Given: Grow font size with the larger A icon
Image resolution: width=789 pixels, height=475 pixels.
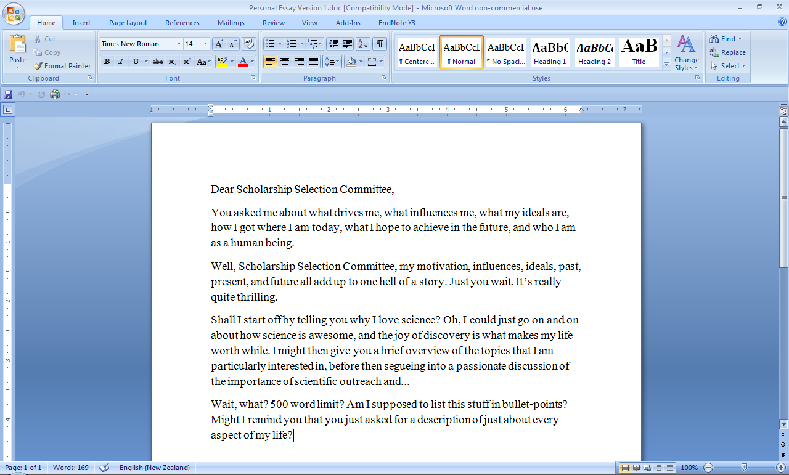Looking at the screenshot, I should pos(219,44).
